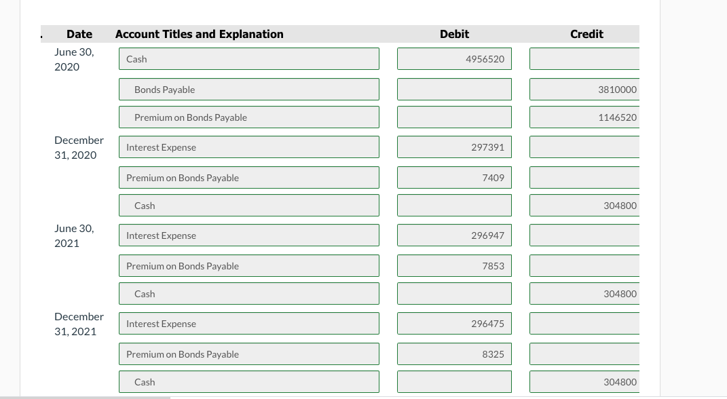Click the Interest Expense debit showing 296475
This screenshot has width=727, height=399.
(x=453, y=323)
